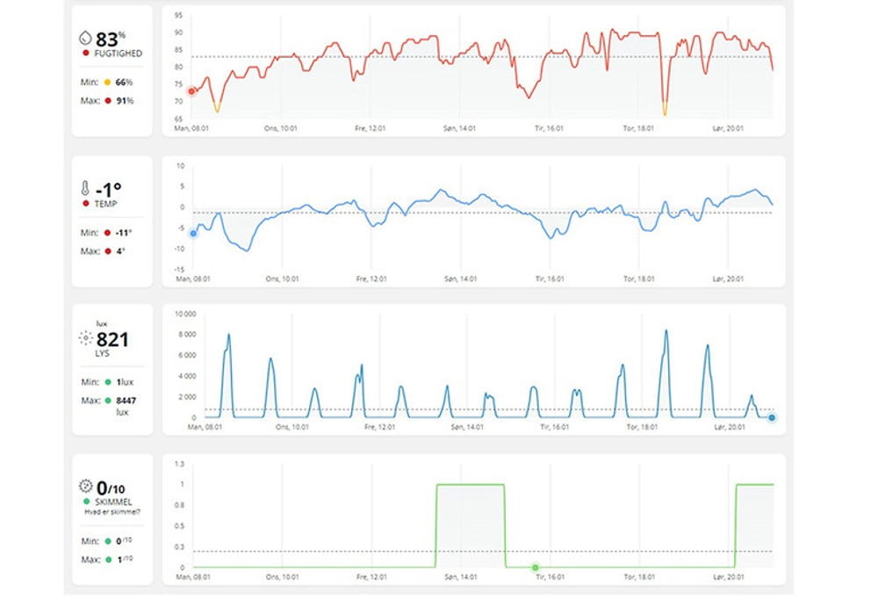Click the humidity droplet icon
The height and width of the screenshot is (601, 878).
(x=84, y=39)
